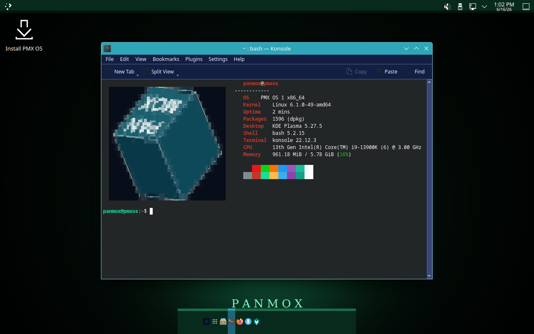Click the USB removable device tray icon
534x334 pixels.
(x=460, y=7)
